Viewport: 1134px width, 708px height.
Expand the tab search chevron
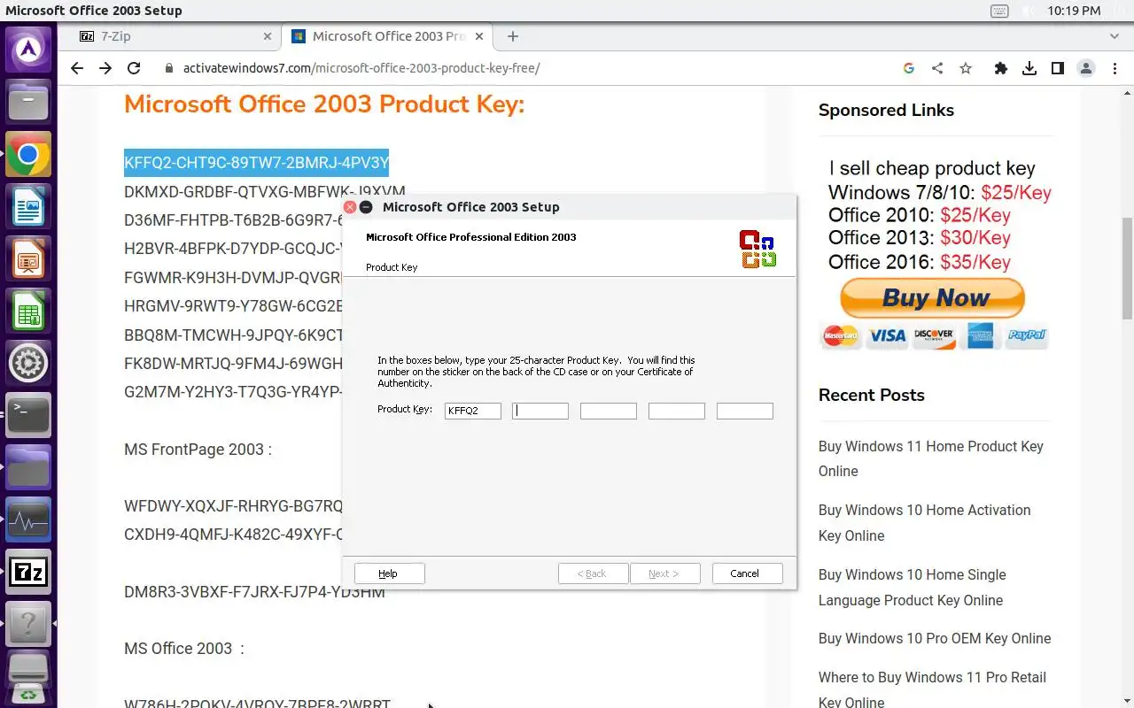point(1115,36)
